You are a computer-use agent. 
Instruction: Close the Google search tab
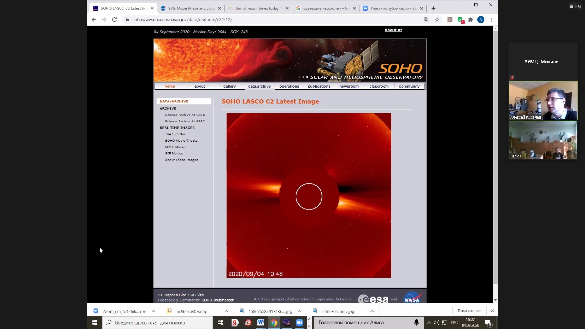point(354,8)
